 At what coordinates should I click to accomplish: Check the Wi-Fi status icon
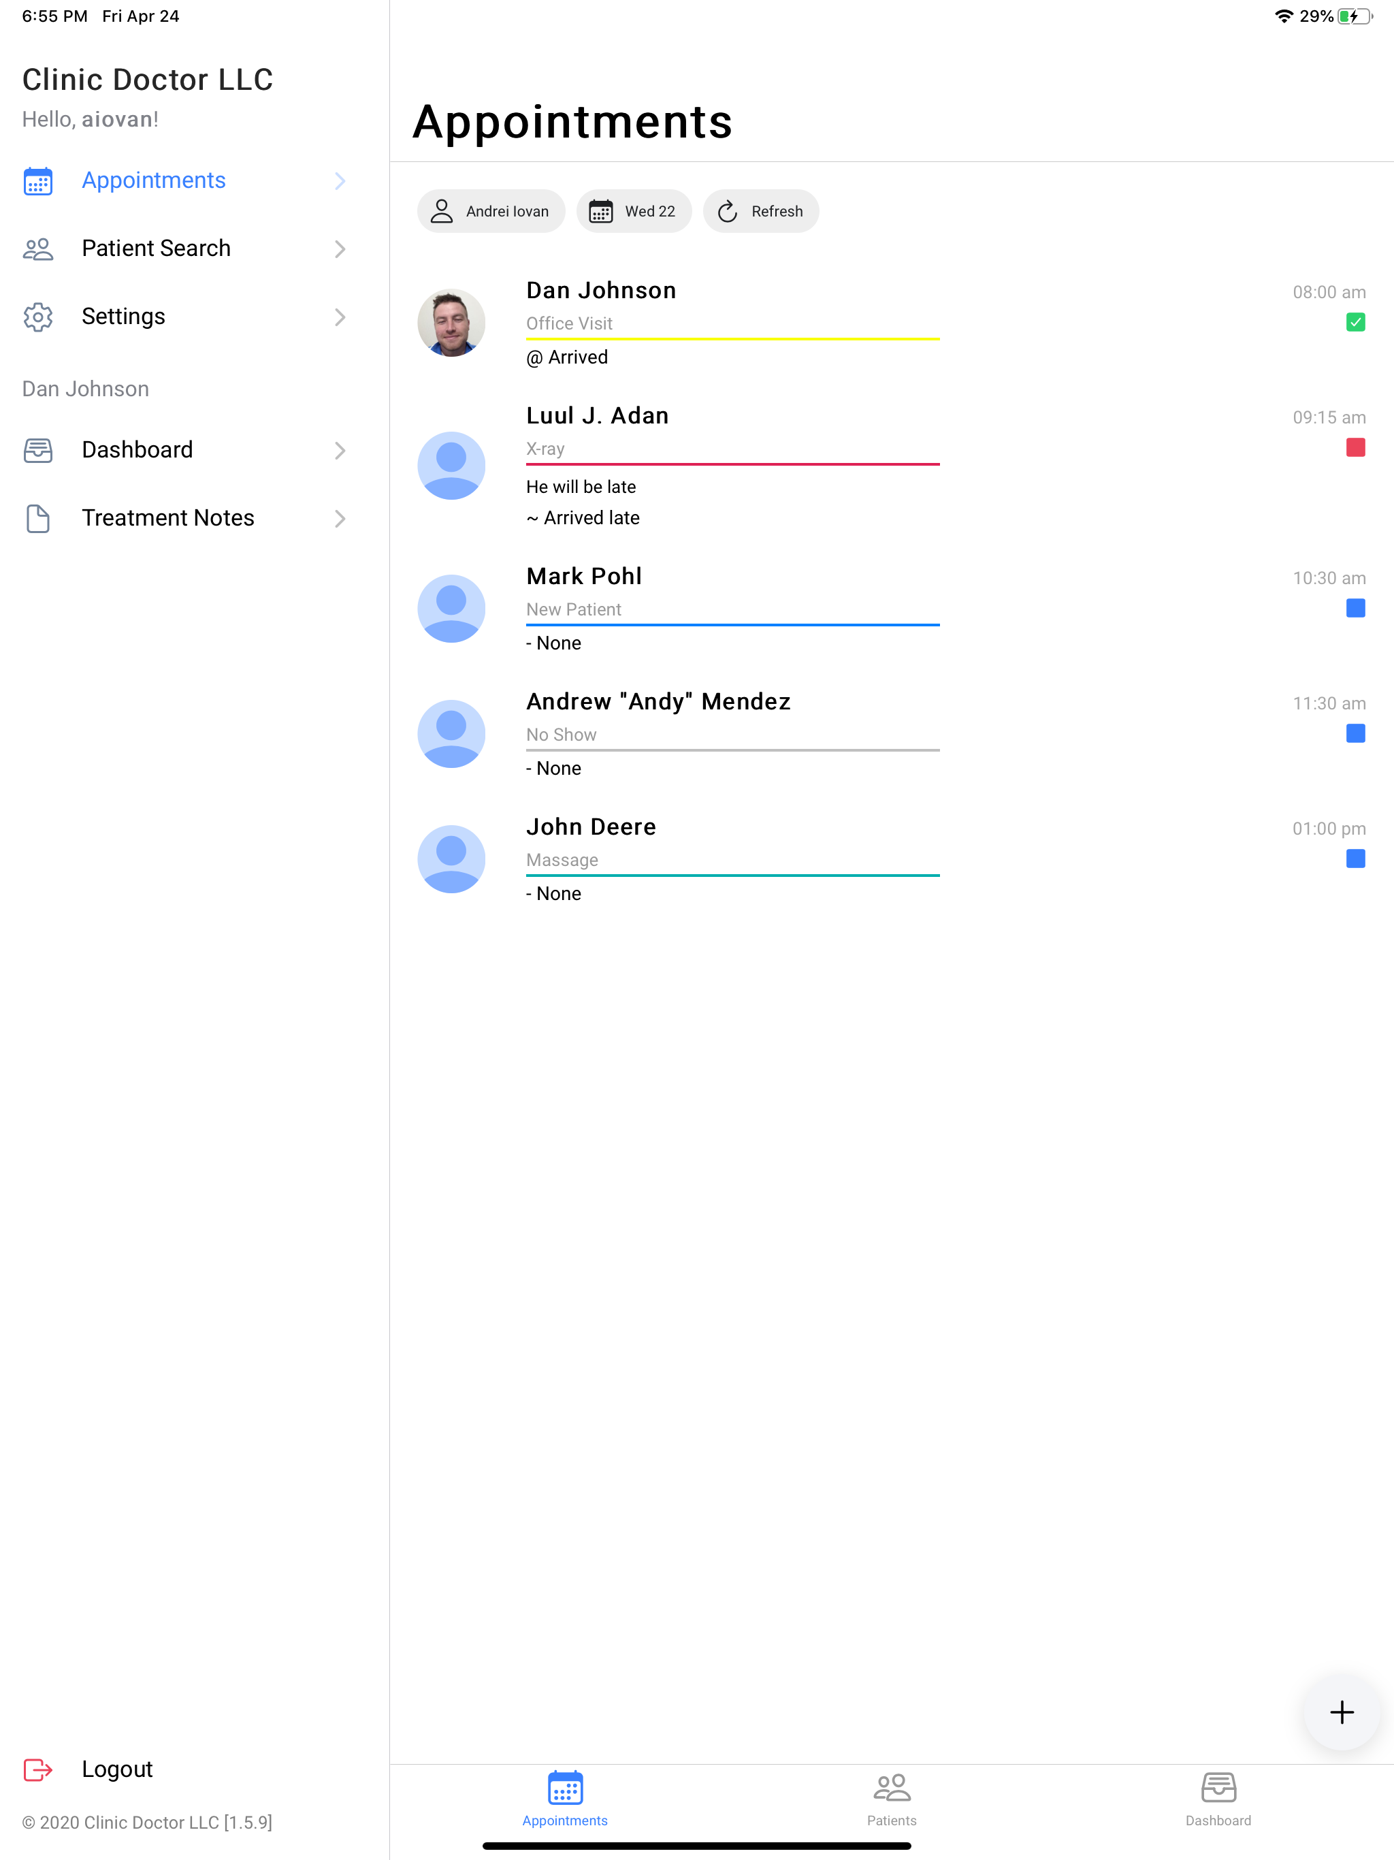pyautogui.click(x=1283, y=16)
